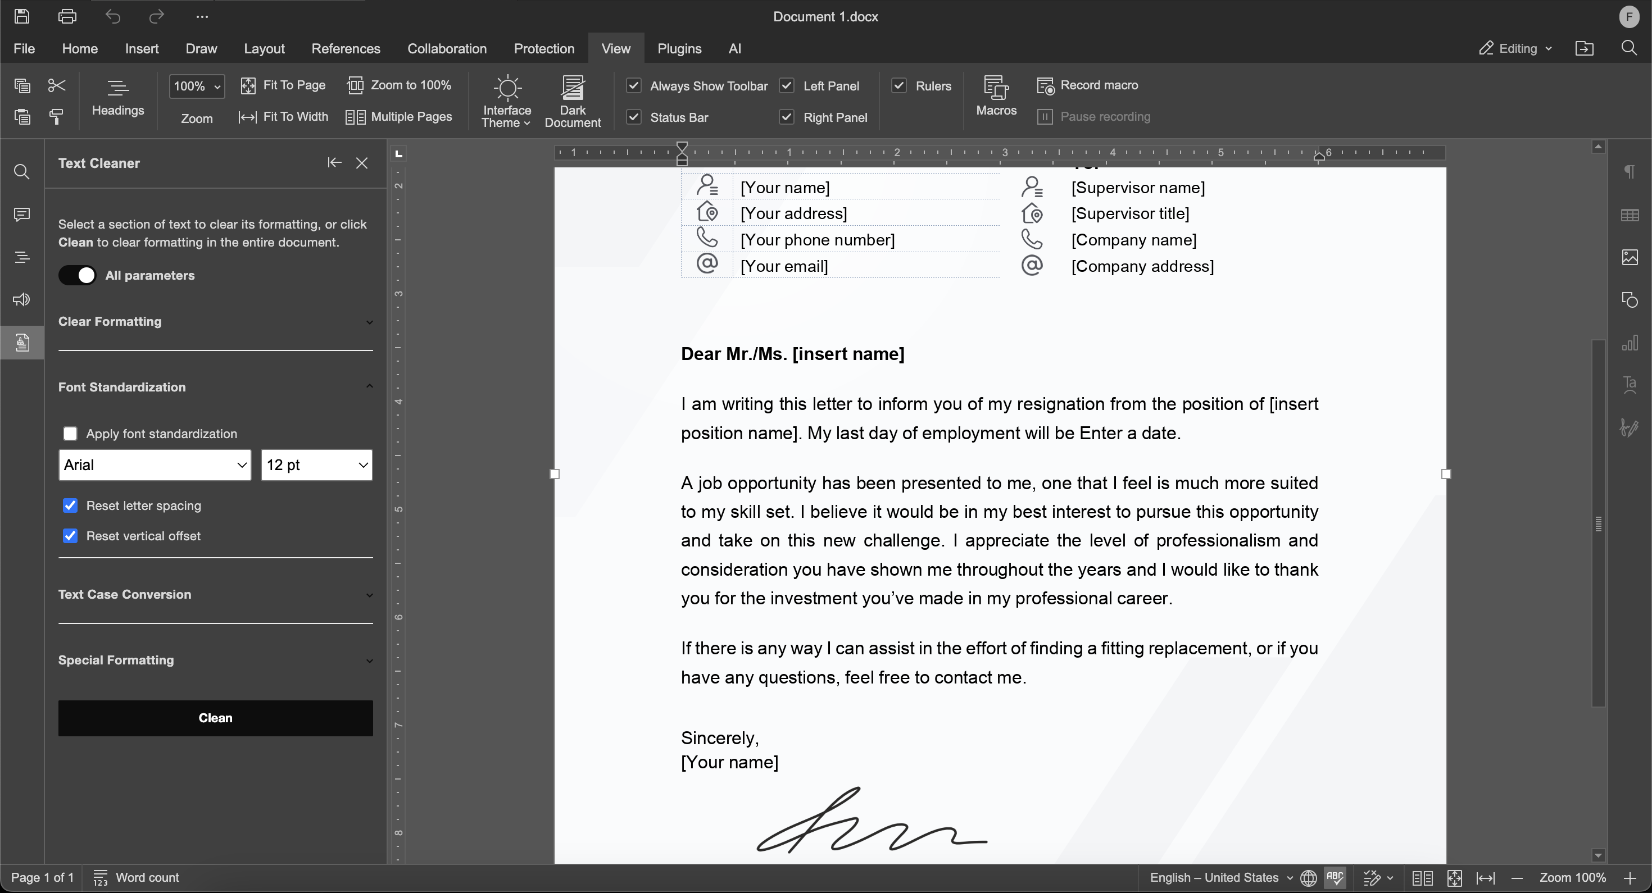The height and width of the screenshot is (893, 1652).
Task: Open the Navigation headings panel
Action: pyautogui.click(x=21, y=257)
